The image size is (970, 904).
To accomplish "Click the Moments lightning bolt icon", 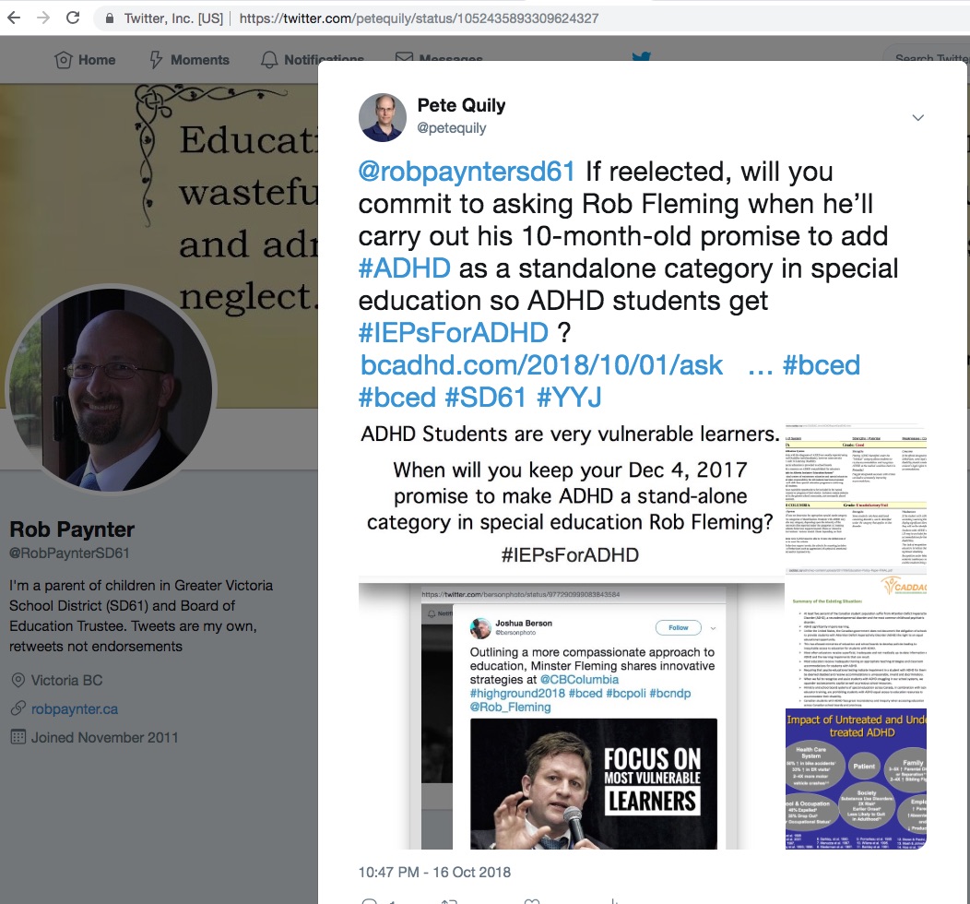I will 156,60.
